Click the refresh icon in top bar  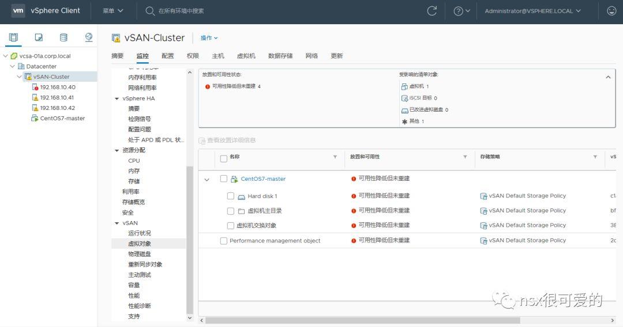click(x=432, y=11)
